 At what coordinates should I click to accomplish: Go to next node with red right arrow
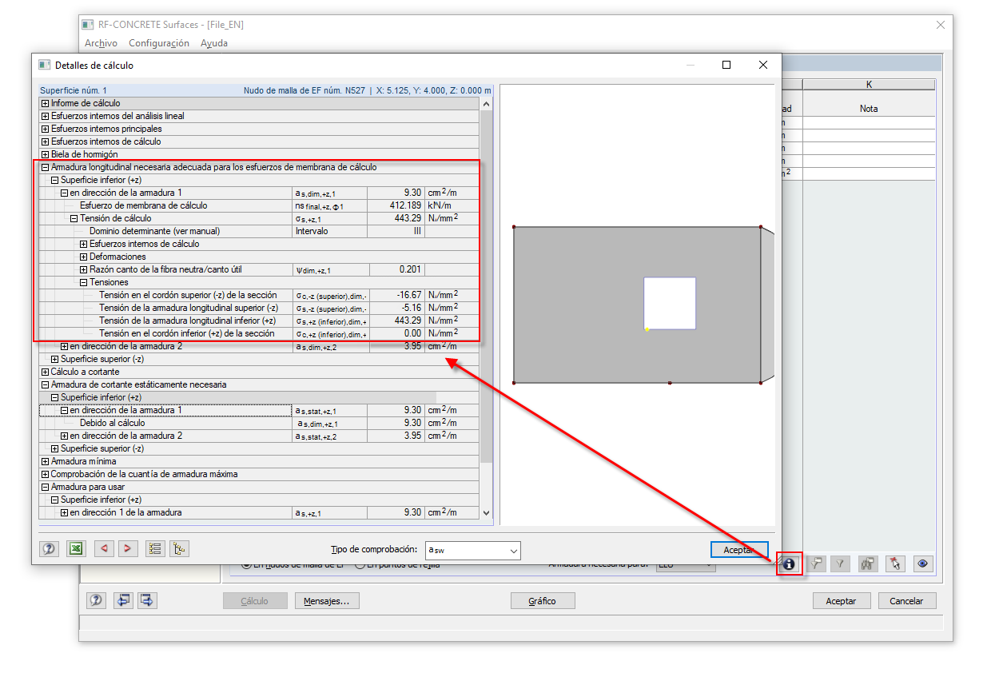(128, 549)
